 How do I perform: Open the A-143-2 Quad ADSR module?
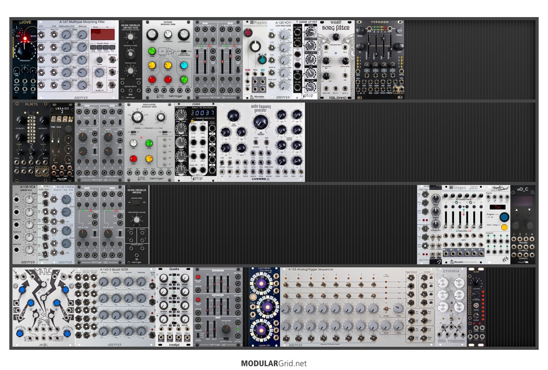pyautogui.click(x=115, y=307)
